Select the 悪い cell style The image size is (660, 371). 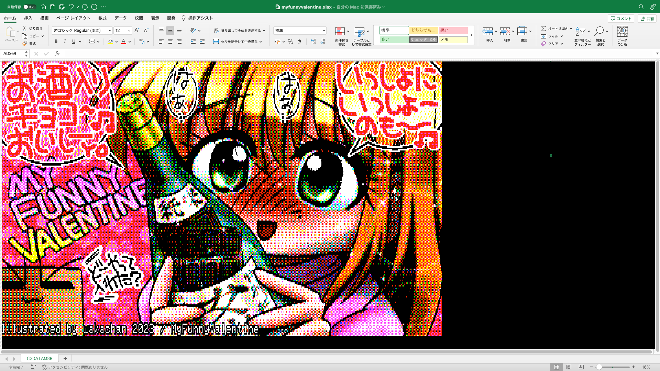tap(453, 30)
